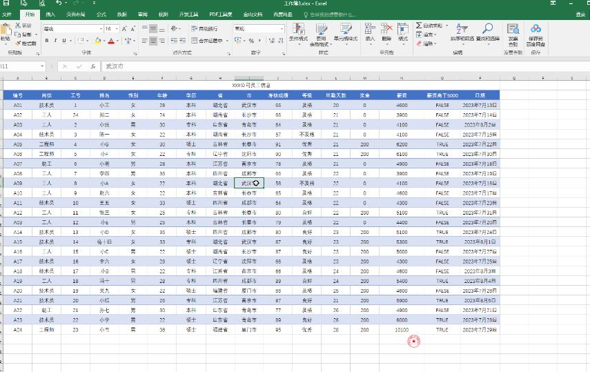This screenshot has height=372, width=590.
Task: Save to Baidu Netdisk cloud icon
Action: pos(535,34)
